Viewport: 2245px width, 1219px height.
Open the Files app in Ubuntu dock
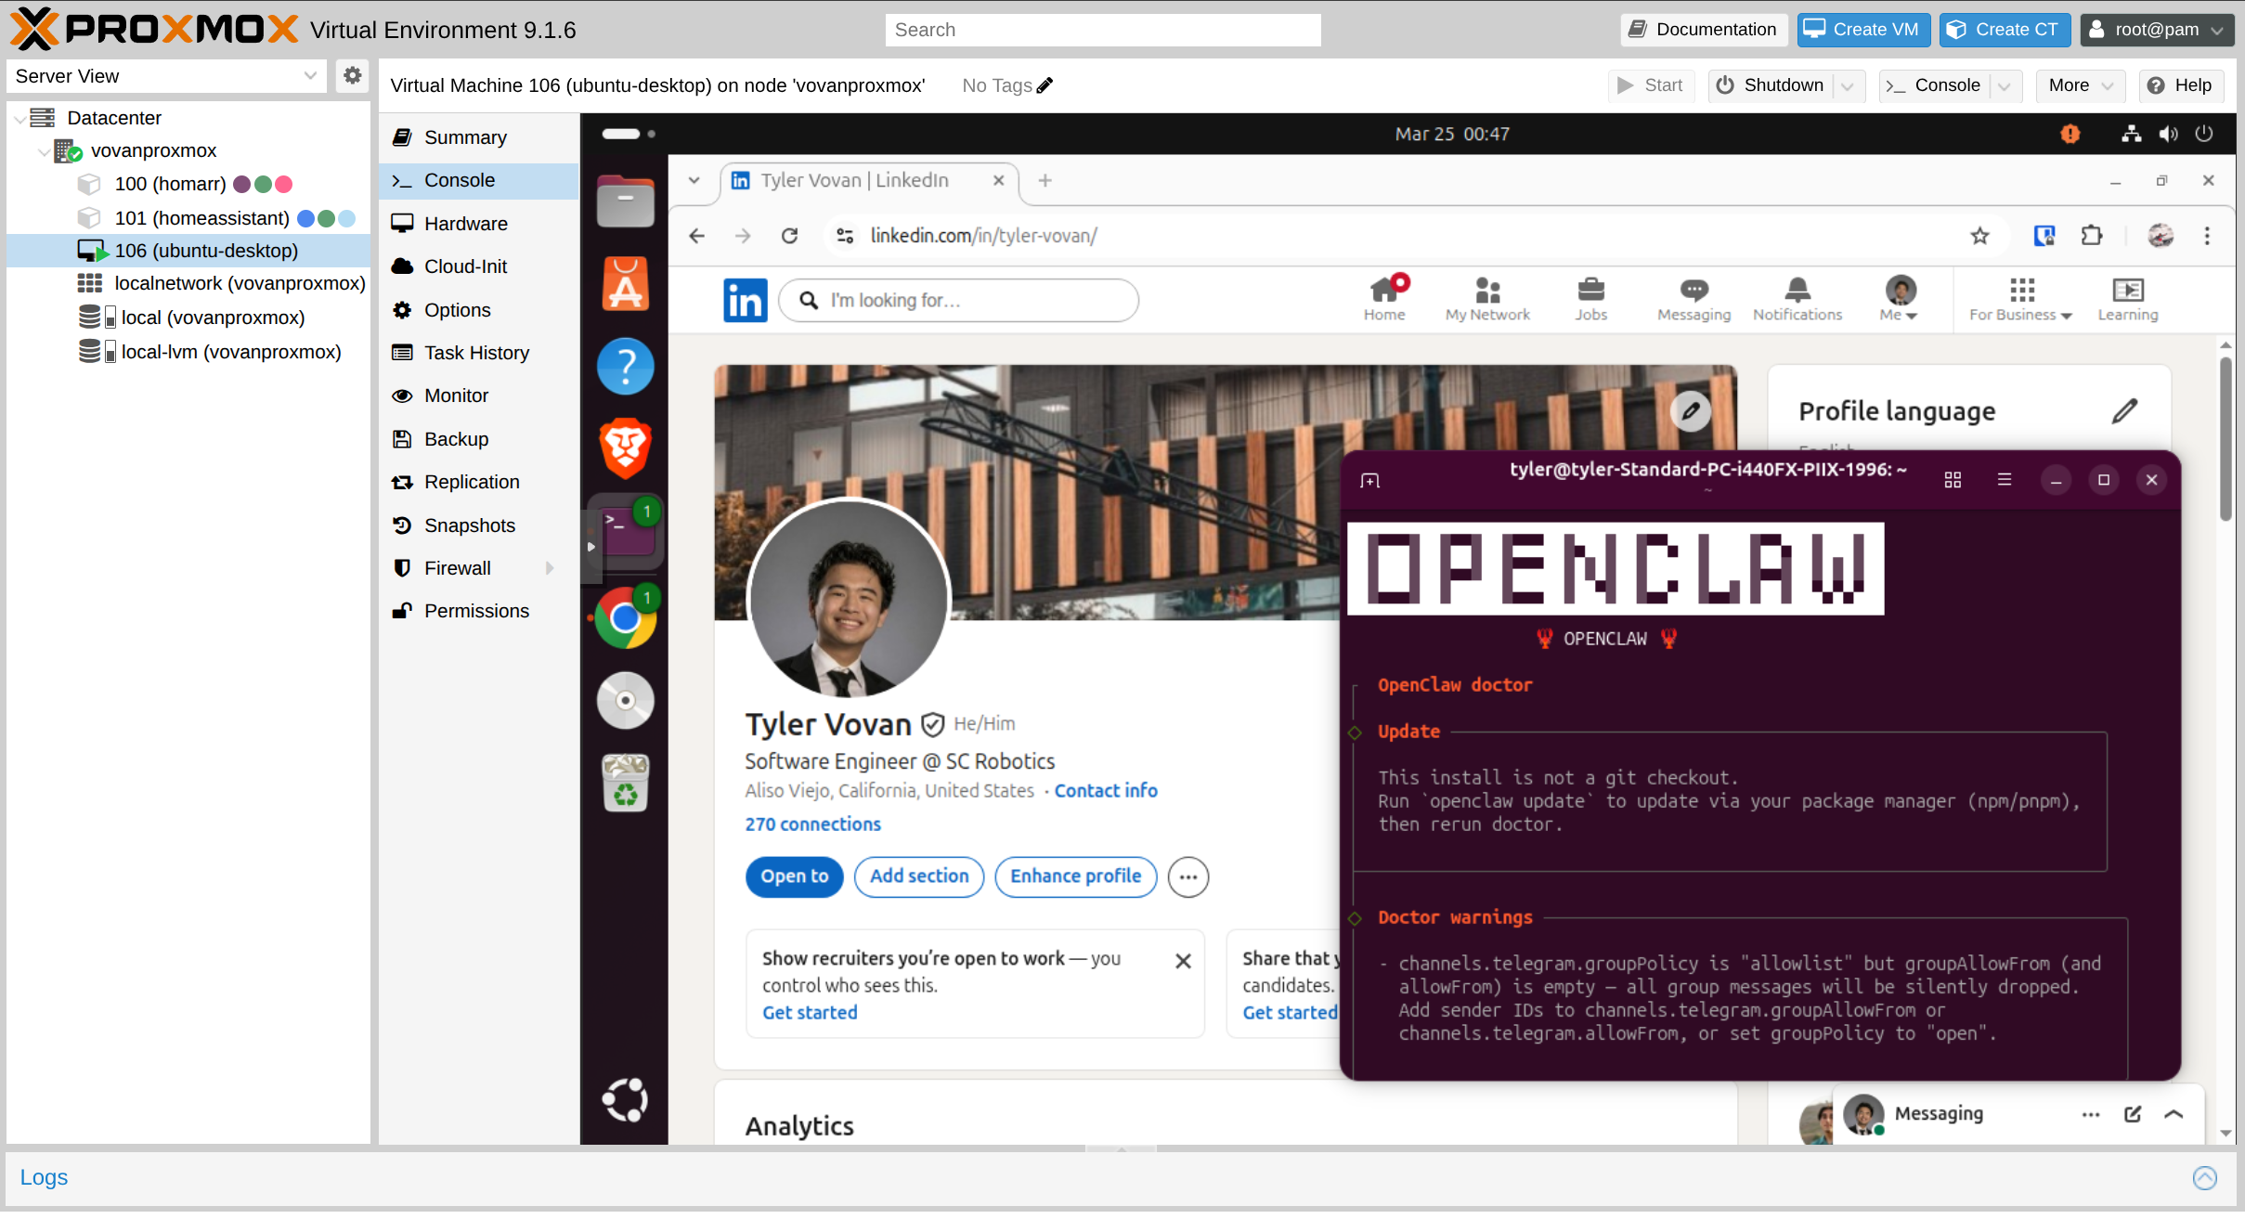click(625, 201)
